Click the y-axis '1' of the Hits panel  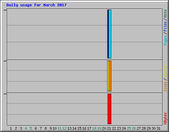[x=5, y=10]
